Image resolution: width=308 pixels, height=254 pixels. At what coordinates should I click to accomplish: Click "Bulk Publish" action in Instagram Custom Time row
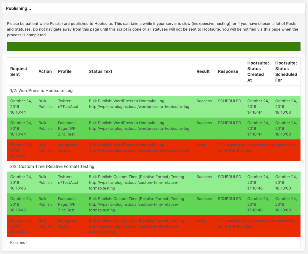pyautogui.click(x=45, y=223)
